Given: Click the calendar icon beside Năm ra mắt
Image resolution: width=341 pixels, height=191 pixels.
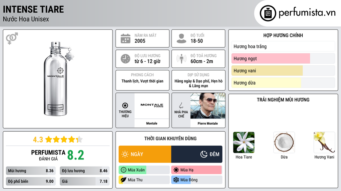Looking at the screenshot, I should point(125,38).
